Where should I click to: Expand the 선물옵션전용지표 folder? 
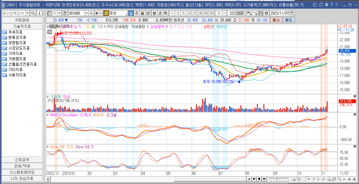(x=20, y=64)
